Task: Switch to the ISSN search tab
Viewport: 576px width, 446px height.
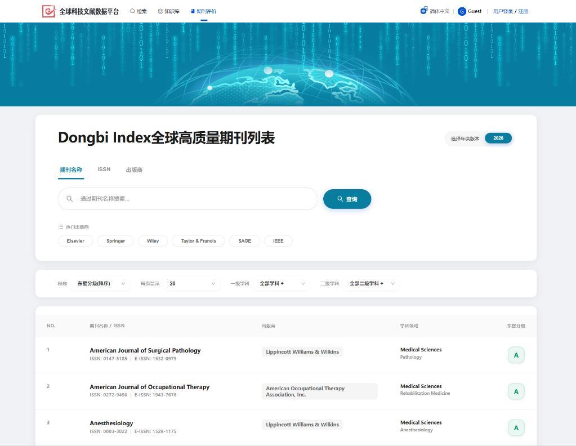Action: (x=104, y=170)
